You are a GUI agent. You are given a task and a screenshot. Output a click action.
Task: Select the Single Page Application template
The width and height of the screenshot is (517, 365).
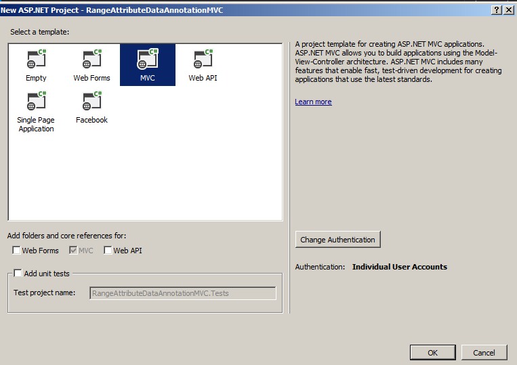tap(37, 112)
